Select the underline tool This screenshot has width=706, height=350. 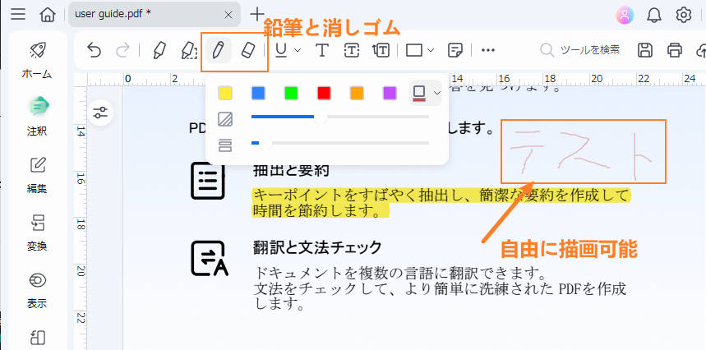tap(281, 50)
